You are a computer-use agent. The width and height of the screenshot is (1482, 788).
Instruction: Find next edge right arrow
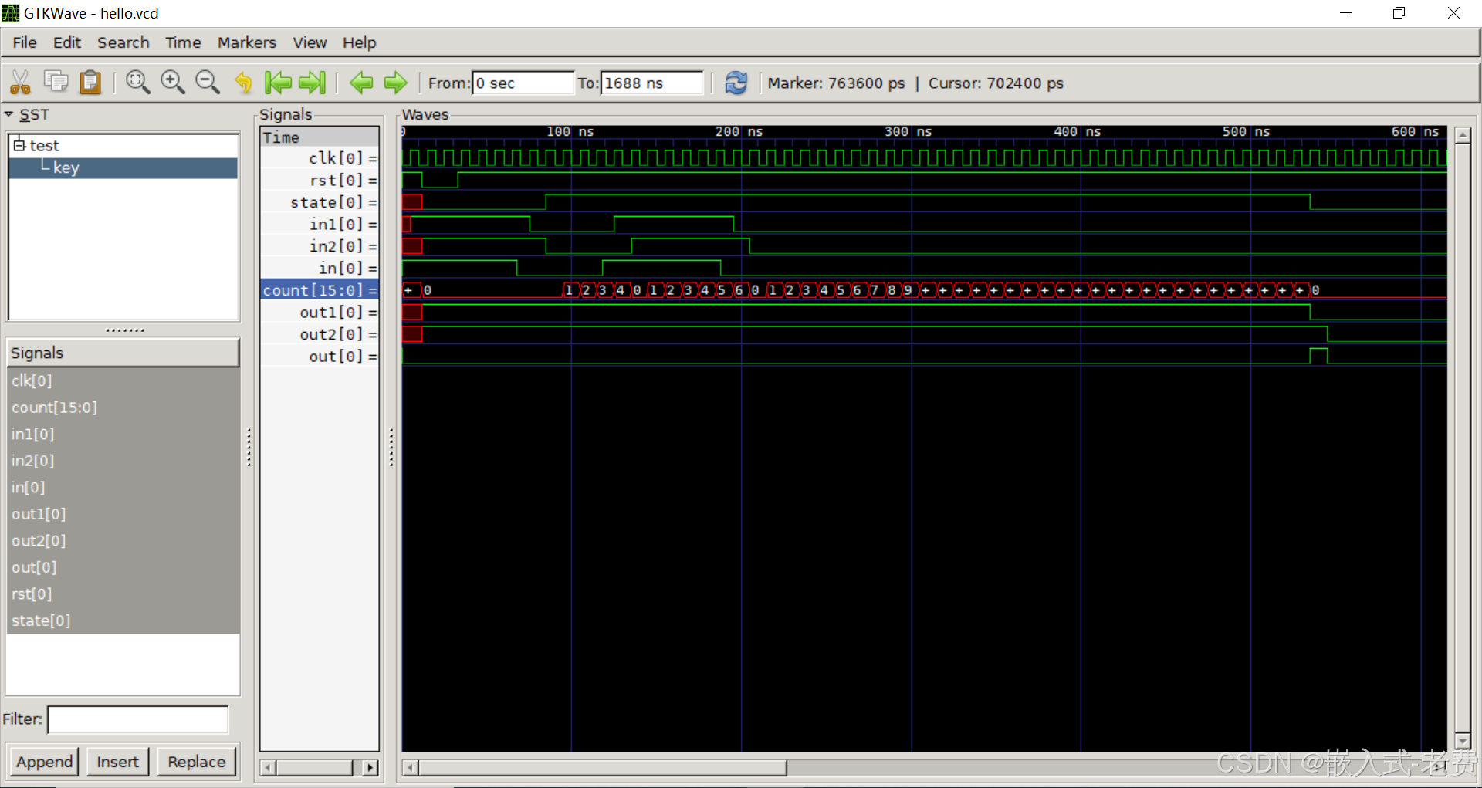pyautogui.click(x=395, y=82)
